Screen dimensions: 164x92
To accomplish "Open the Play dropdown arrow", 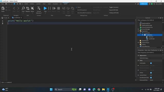I will 45,13.
